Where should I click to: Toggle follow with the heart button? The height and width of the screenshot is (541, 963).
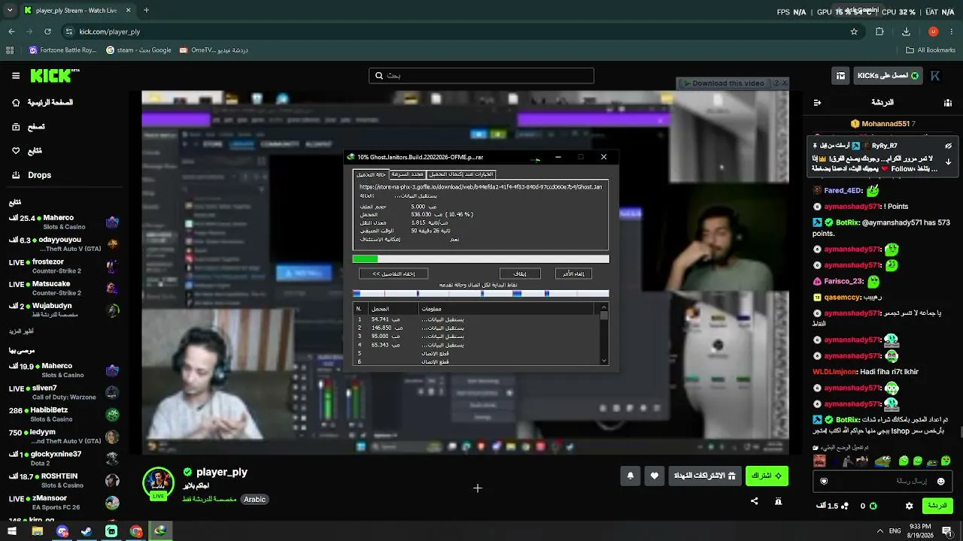pyautogui.click(x=655, y=476)
